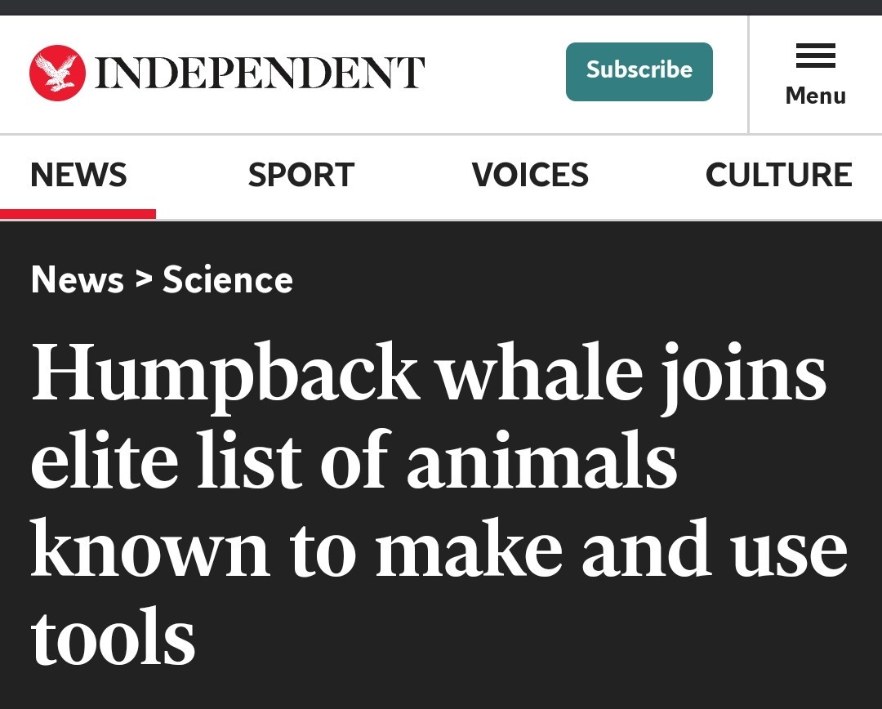Viewport: 882px width, 709px height.
Task: Tap the Menu text label
Action: (x=815, y=96)
